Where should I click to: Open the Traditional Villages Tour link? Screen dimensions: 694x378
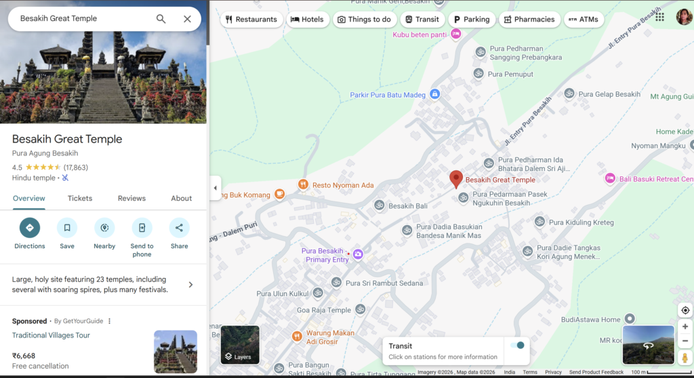point(51,335)
